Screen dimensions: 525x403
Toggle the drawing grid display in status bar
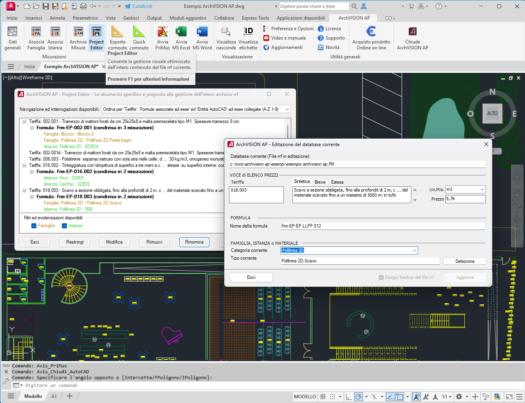(x=323, y=396)
